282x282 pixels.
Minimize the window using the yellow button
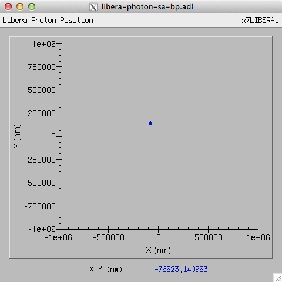[20, 6]
